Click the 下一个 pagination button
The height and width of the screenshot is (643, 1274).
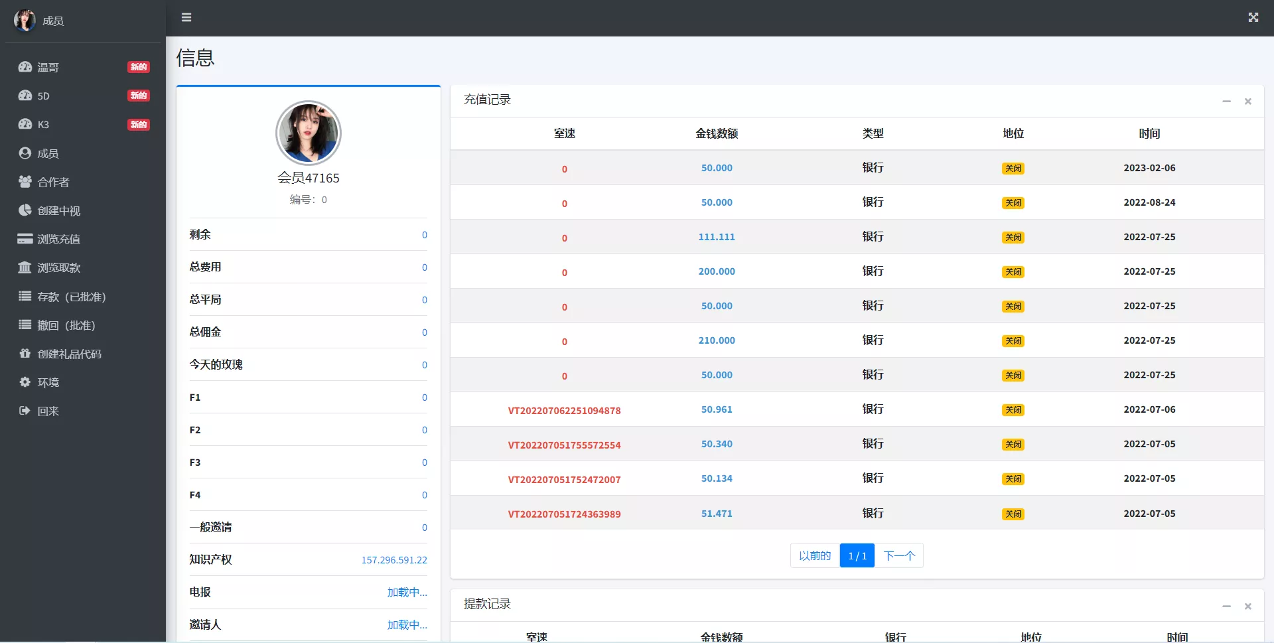(900, 555)
